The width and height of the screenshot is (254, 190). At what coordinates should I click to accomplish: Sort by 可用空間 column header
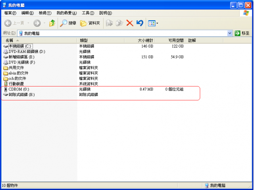(170, 40)
